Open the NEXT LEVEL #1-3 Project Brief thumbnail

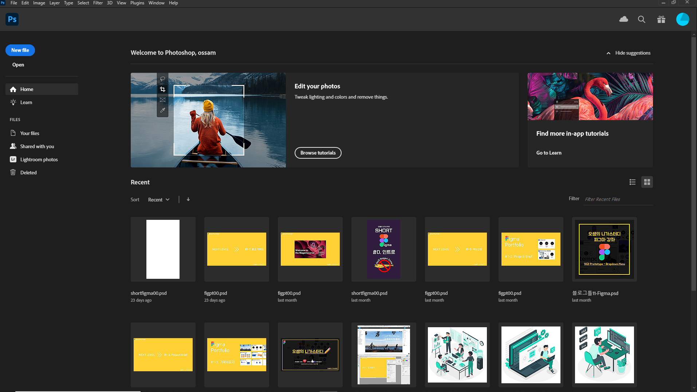163,355
